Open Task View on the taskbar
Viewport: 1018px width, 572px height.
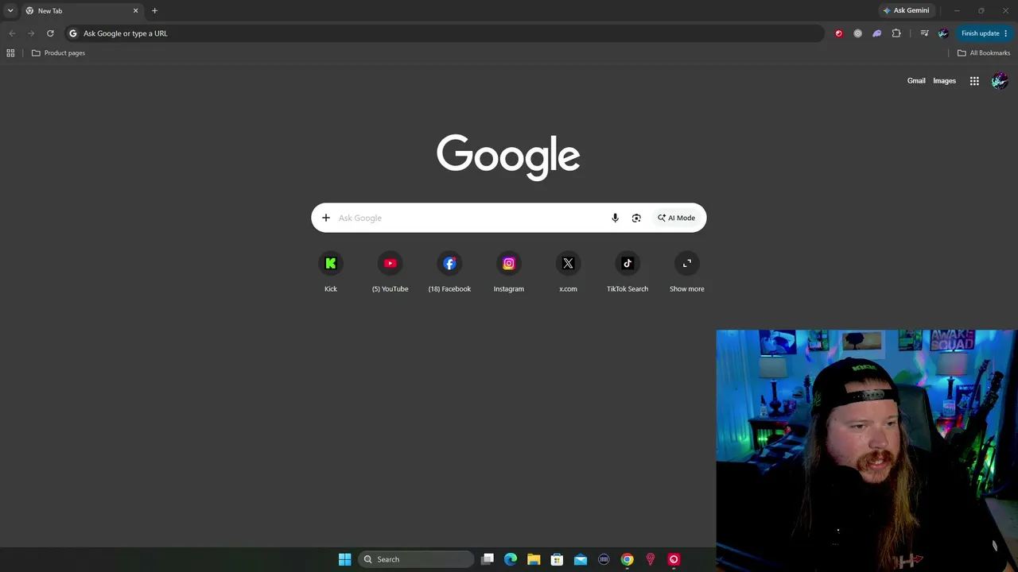pos(488,559)
